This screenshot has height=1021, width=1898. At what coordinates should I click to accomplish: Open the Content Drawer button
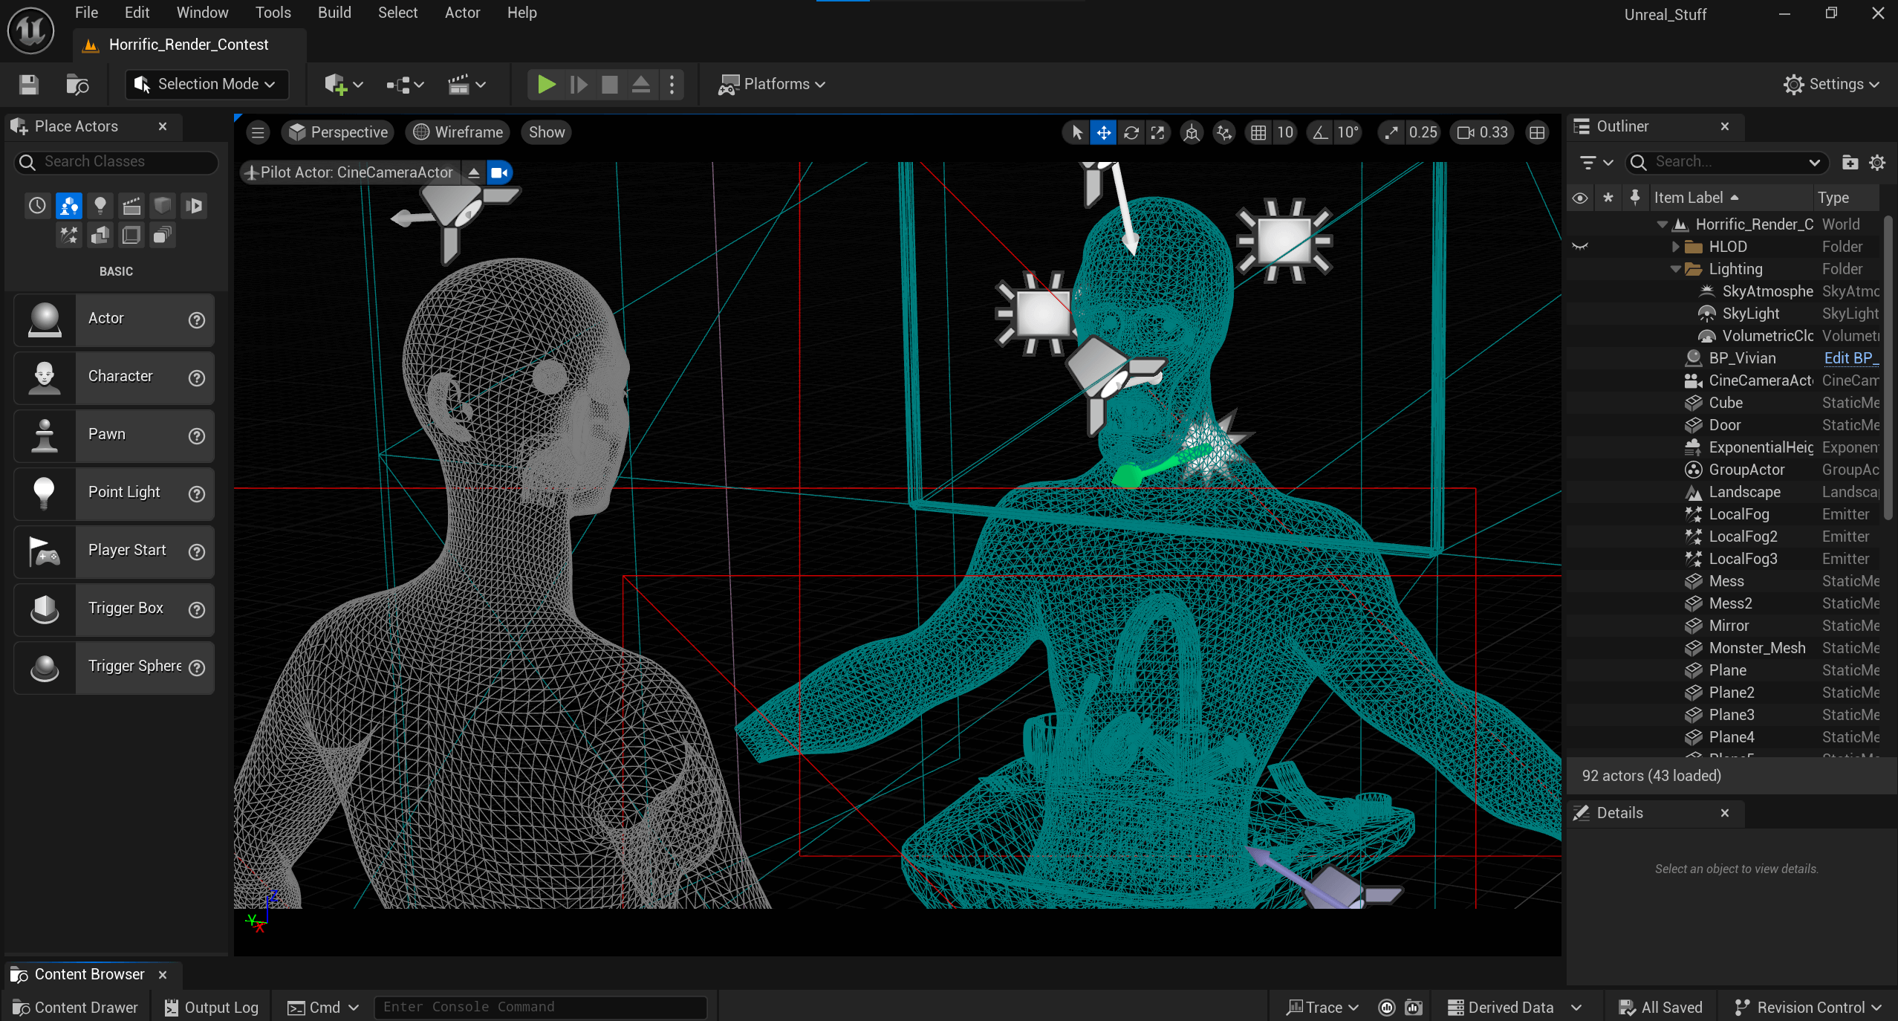[76, 1007]
